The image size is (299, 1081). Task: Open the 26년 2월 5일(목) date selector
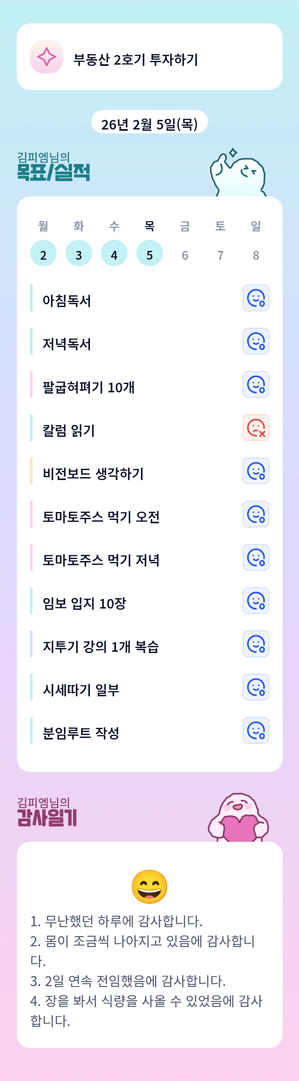click(x=149, y=124)
